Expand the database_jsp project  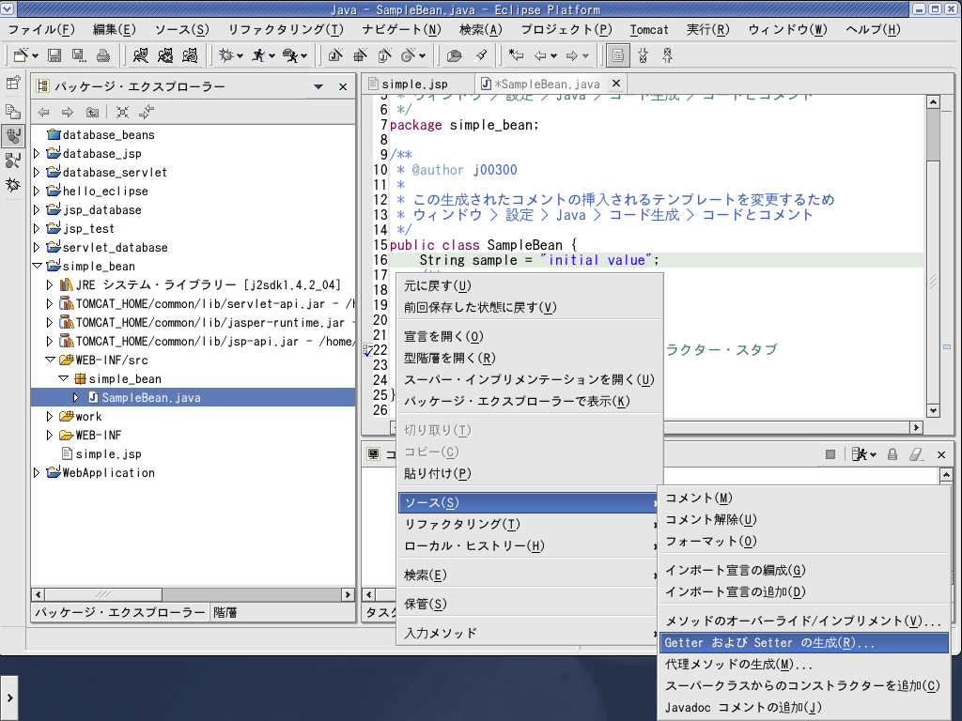tap(37, 153)
